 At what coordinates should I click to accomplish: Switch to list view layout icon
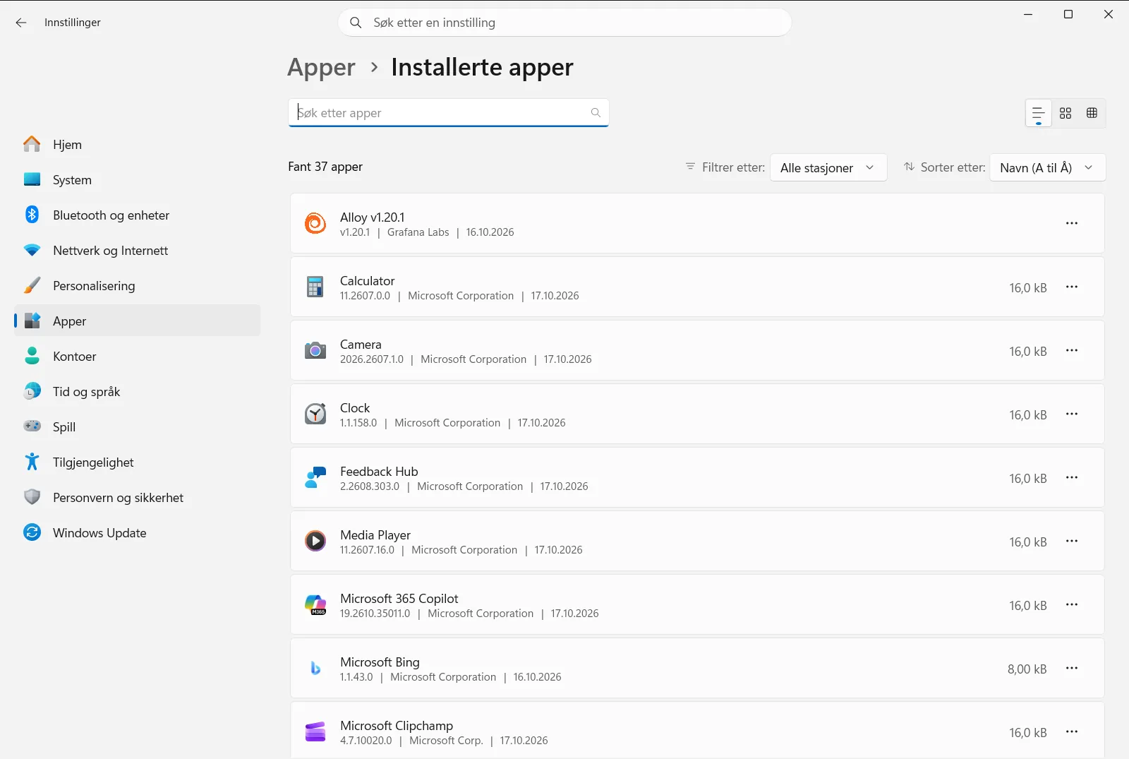[1038, 113]
